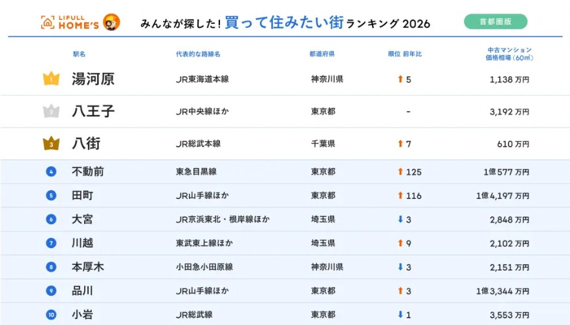Click 神奈川県 in 湯河原 row
Image resolution: width=570 pixels, height=325 pixels.
coord(327,79)
